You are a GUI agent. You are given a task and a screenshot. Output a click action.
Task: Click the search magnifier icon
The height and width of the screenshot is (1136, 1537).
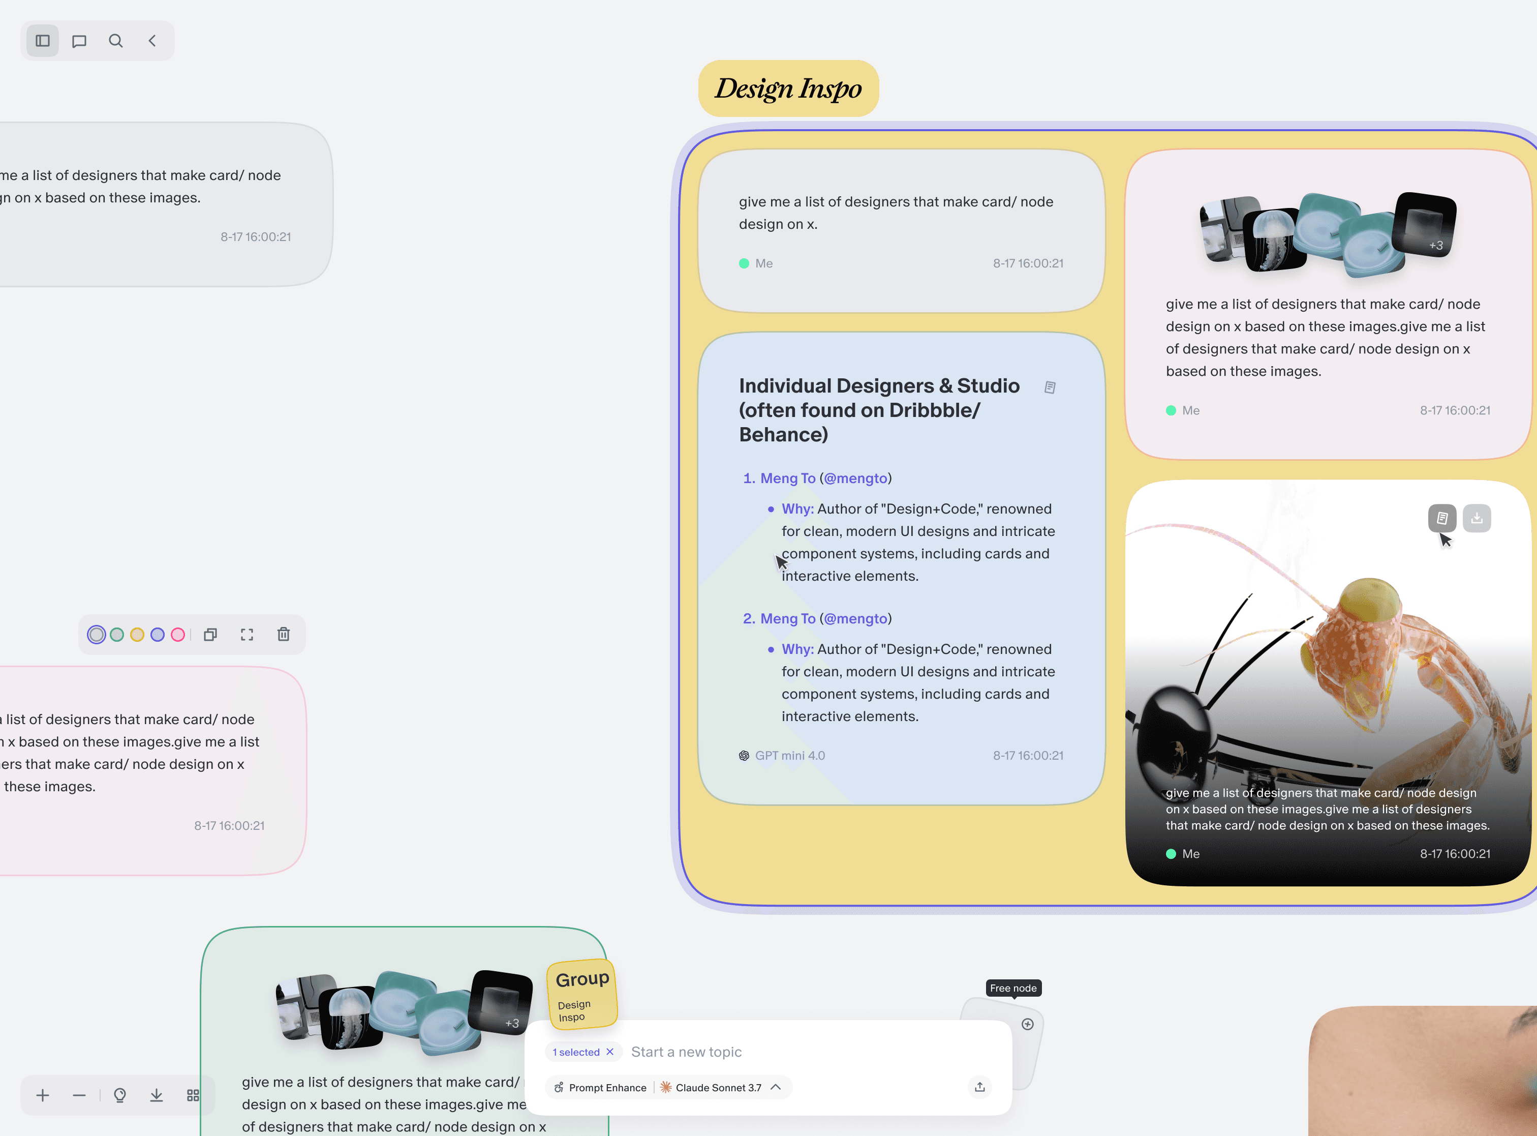(115, 41)
